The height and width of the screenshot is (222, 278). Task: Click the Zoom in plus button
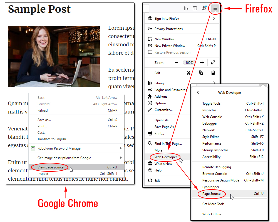coord(202,62)
